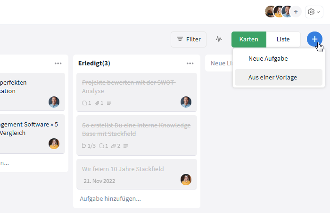Click attachment icon on Knowledge Base card
Viewport: 330px width, 213px height.
point(114,146)
